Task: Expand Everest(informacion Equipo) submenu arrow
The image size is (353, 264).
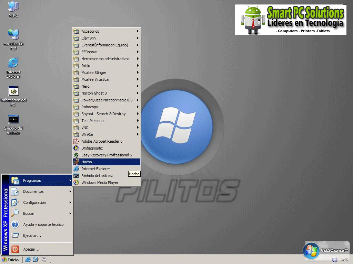Action: point(138,45)
